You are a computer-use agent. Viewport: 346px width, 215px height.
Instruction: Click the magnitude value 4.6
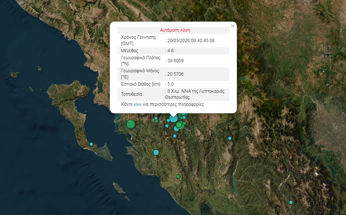171,50
